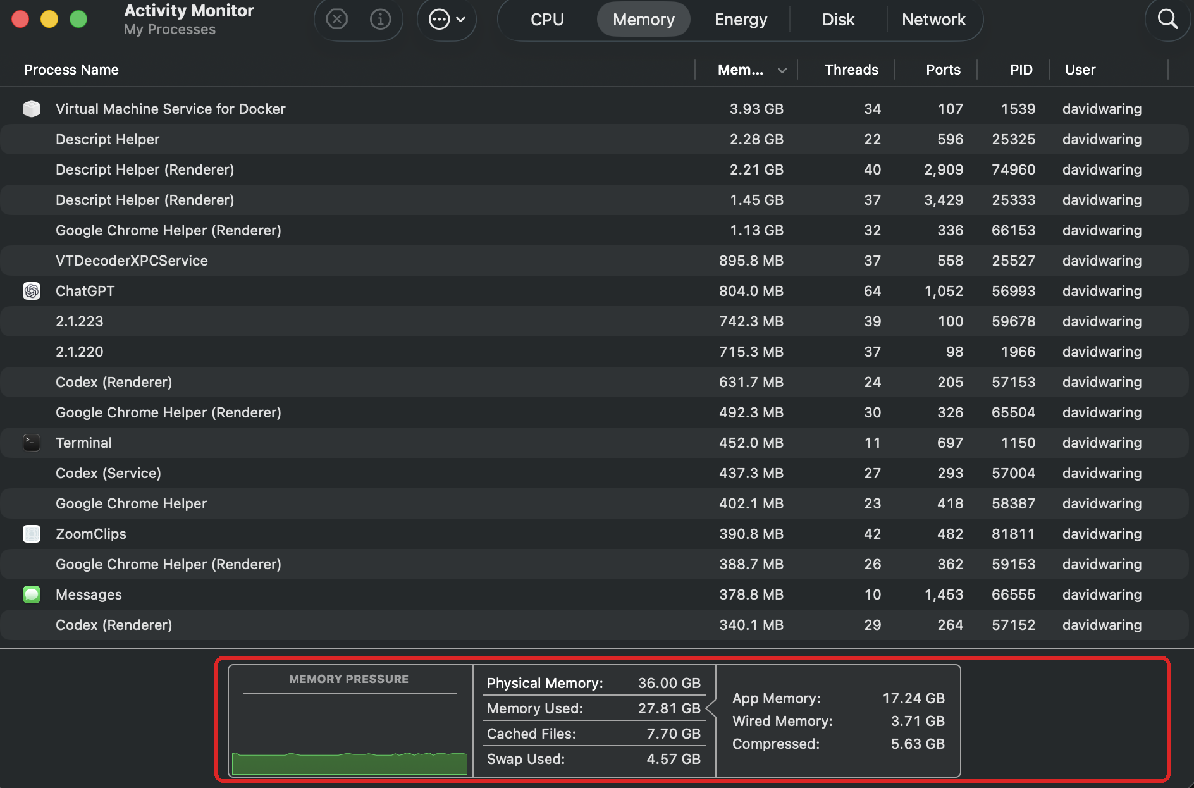This screenshot has height=788, width=1194.
Task: Close the Activity Monitor window
Action: pos(20,19)
